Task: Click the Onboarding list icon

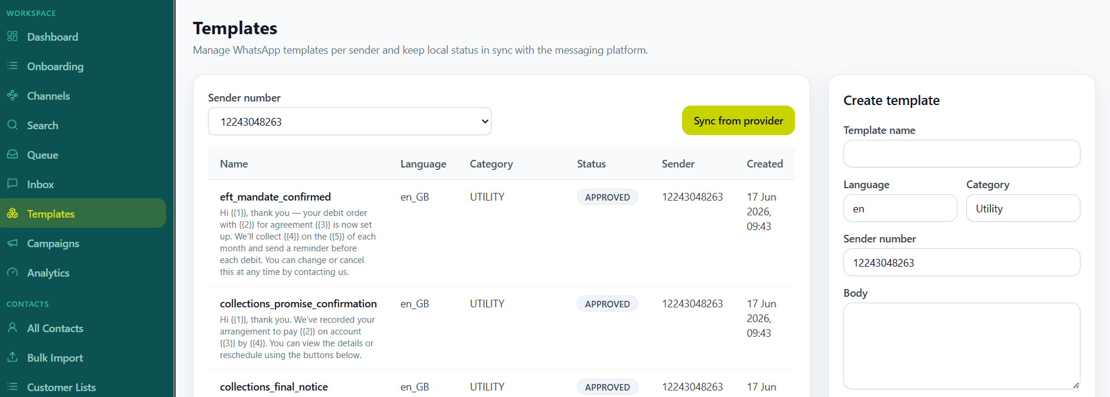Action: point(12,66)
